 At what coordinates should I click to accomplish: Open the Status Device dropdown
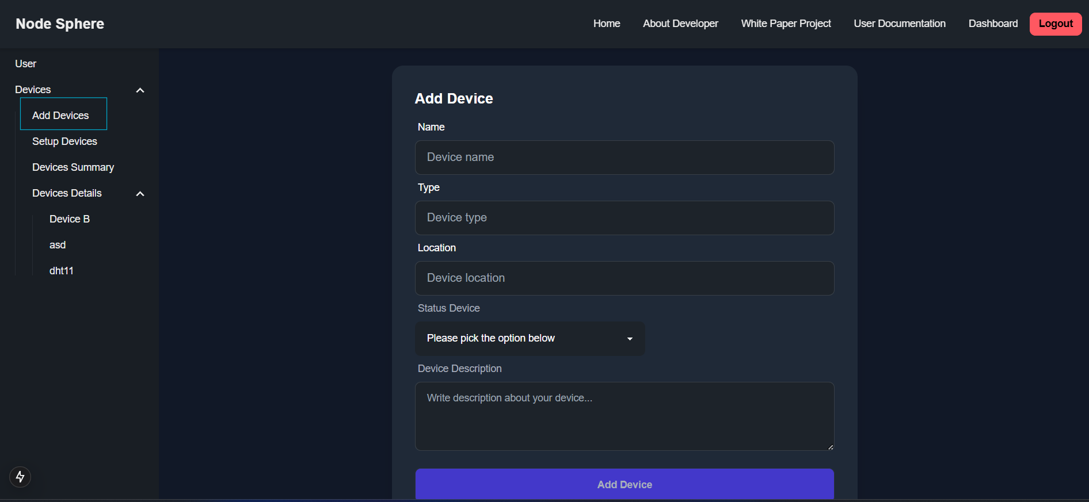[530, 338]
